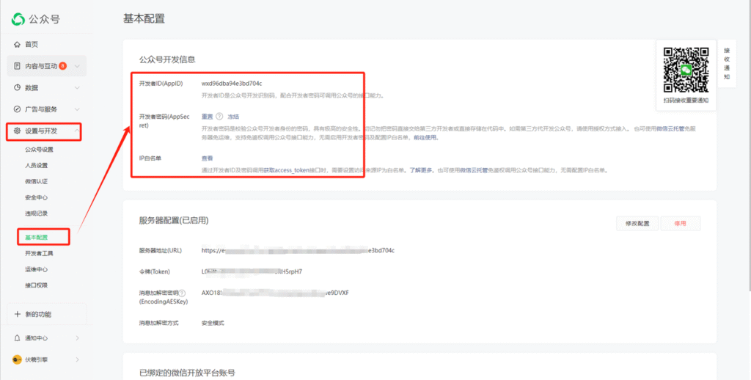Open the 伏羲引擎 account arrow
This screenshot has width=751, height=380.
[78, 360]
